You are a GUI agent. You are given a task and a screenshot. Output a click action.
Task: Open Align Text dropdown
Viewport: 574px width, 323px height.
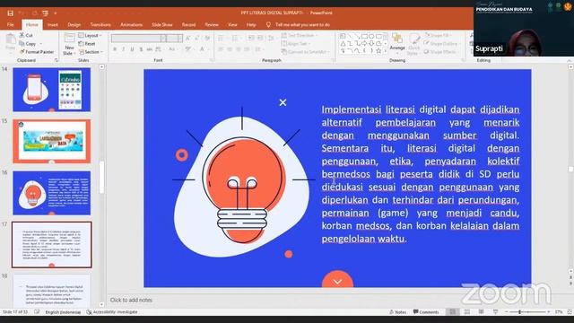tap(296, 44)
